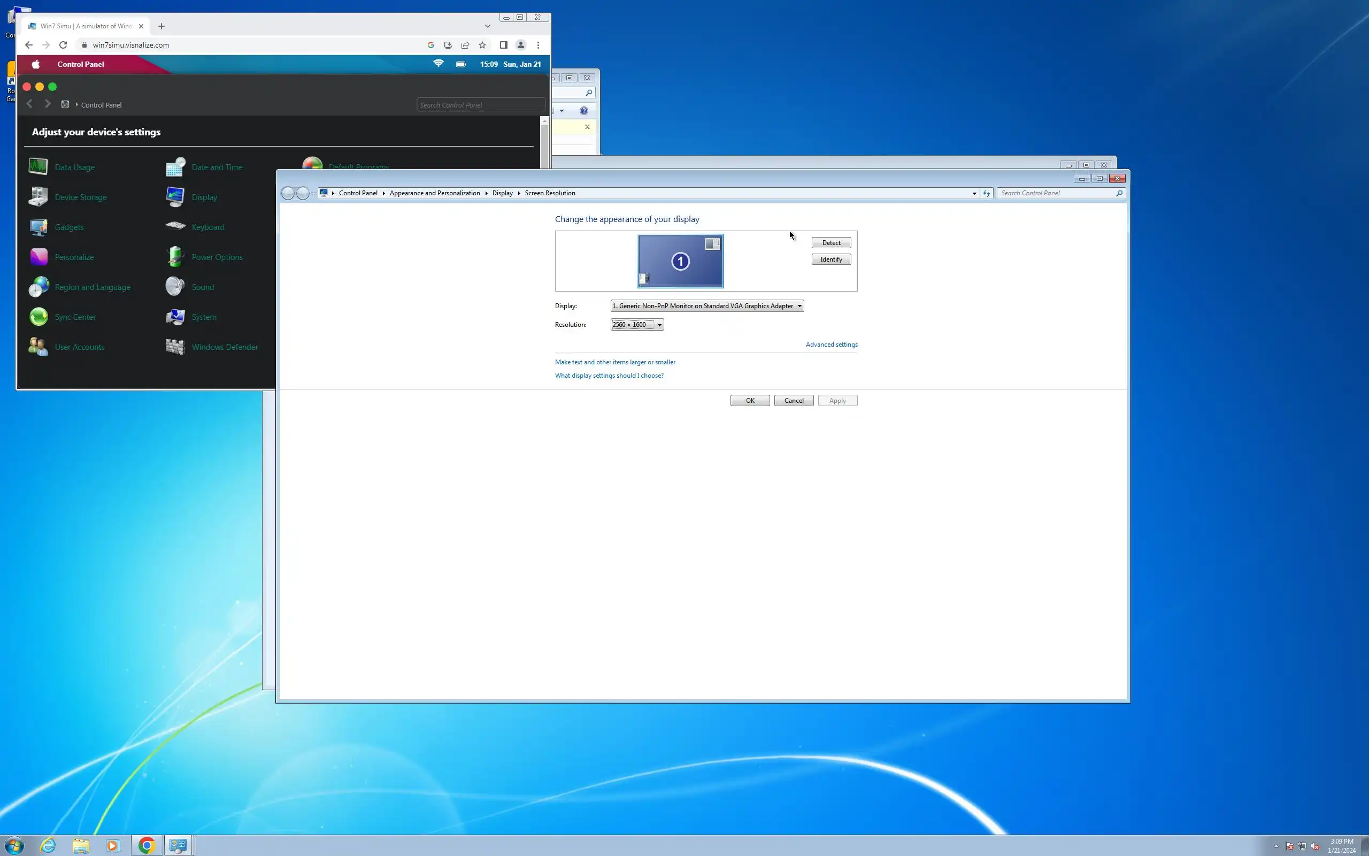1369x856 pixels.
Task: Open Power Options in simulated Control Panel
Action: pos(217,257)
